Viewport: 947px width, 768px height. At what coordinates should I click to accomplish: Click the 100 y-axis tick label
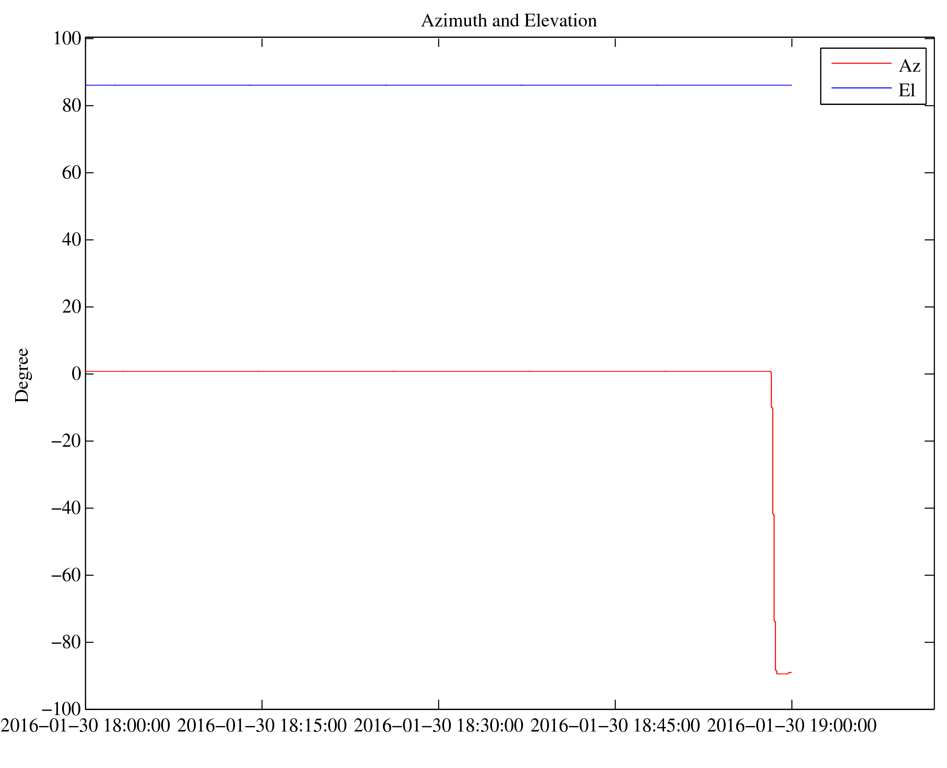(67, 38)
